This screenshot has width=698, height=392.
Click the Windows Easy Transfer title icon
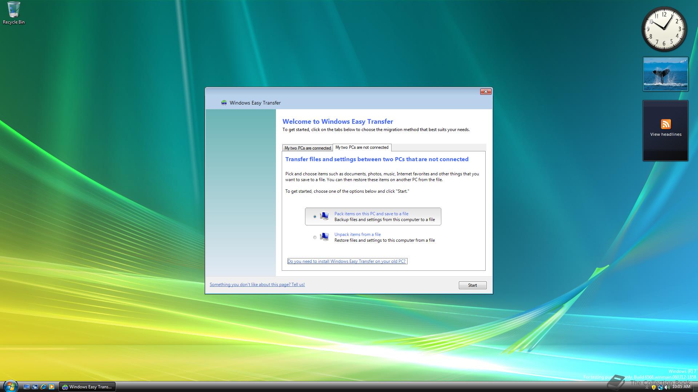tap(224, 103)
